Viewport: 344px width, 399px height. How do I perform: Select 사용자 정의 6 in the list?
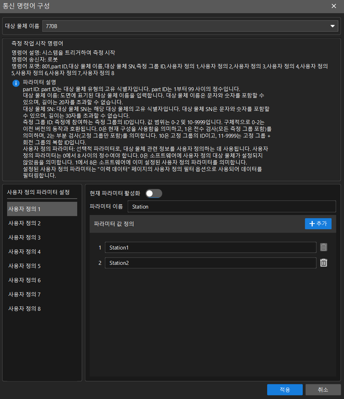coord(42,280)
